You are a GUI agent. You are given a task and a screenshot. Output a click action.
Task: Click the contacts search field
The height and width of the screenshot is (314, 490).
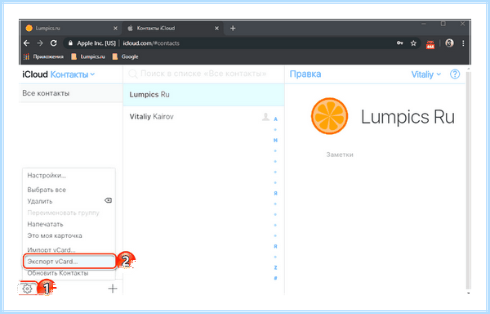coord(203,74)
